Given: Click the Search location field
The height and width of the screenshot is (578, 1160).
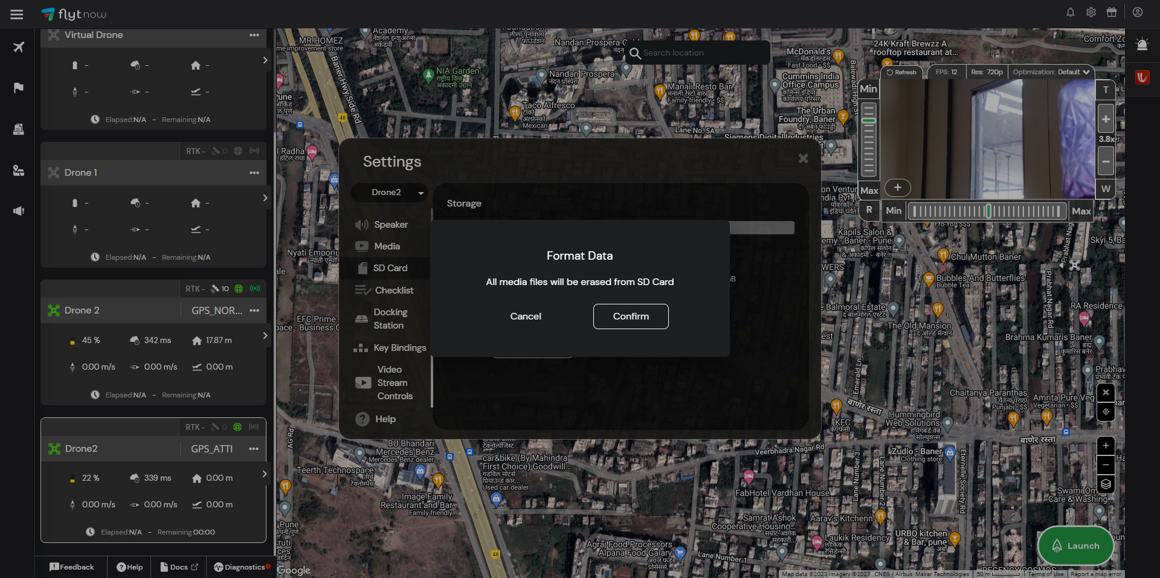Looking at the screenshot, I should click(x=701, y=53).
